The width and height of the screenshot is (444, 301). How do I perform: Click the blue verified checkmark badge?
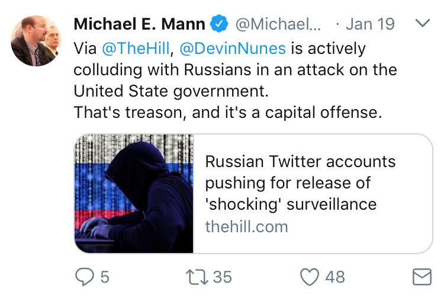point(219,24)
